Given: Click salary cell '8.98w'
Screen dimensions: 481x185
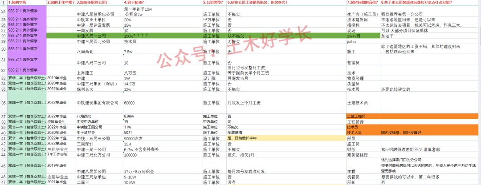Looking at the screenshot, I should [x=162, y=117].
